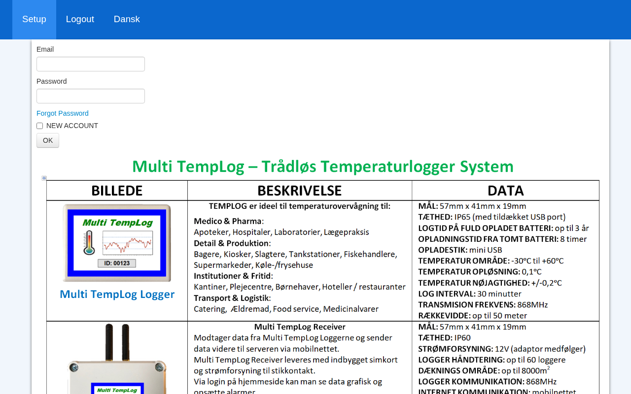The image size is (631, 394).
Task: Click the 'TEMPERATUR NØJAGTIGHED: +/-0,2°C' line
Action: [x=490, y=283]
